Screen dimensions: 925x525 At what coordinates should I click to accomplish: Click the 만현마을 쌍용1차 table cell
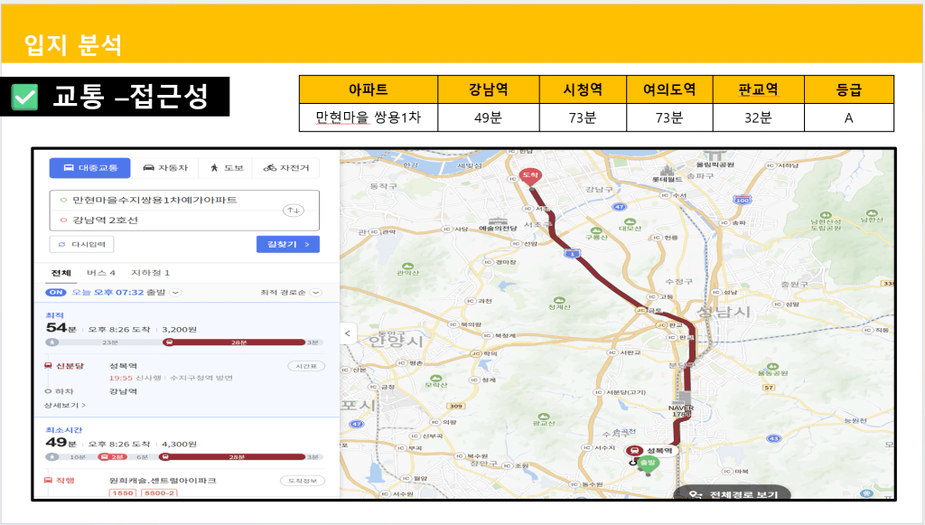pyautogui.click(x=369, y=117)
